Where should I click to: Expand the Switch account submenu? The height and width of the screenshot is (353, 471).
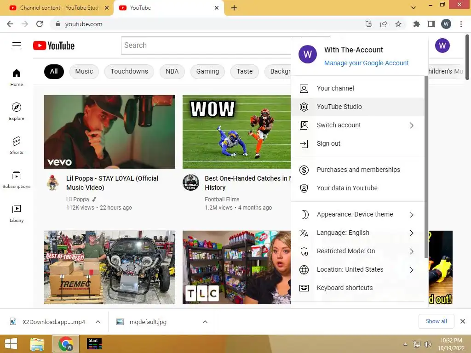click(412, 125)
